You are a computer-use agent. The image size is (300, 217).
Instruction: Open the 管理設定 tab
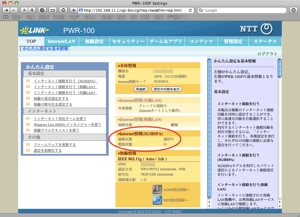coord(233,41)
